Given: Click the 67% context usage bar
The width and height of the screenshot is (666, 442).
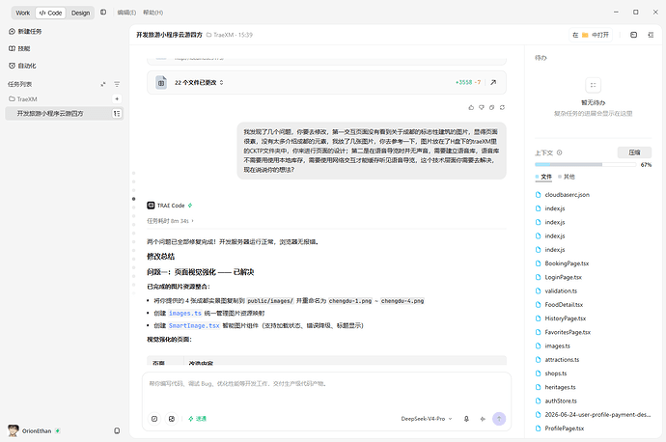Looking at the screenshot, I should click(x=588, y=164).
